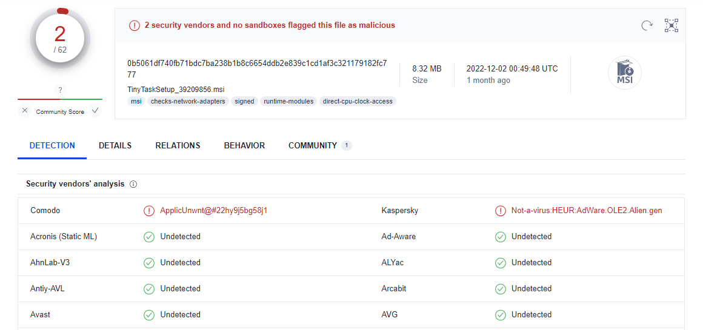Click the Avast undetected checkmark icon
Image resolution: width=703 pixels, height=330 pixels.
(149, 315)
